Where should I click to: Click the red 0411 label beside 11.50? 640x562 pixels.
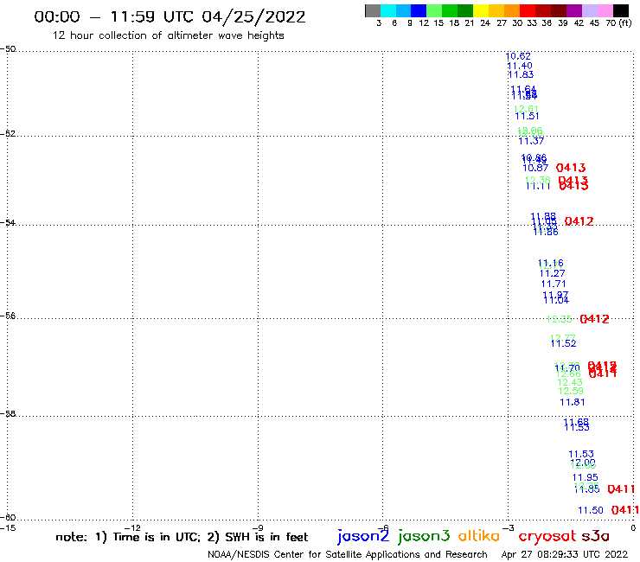pyautogui.click(x=625, y=510)
